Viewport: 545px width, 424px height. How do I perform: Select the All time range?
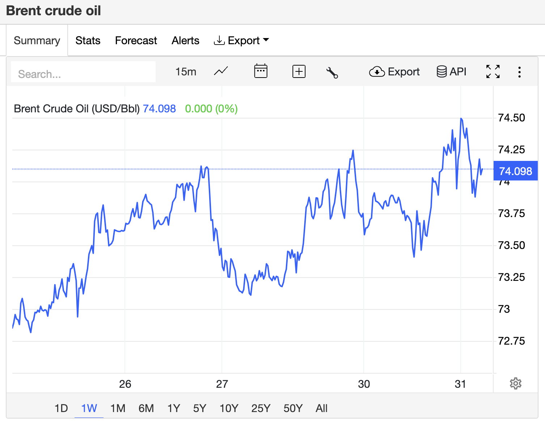(321, 408)
